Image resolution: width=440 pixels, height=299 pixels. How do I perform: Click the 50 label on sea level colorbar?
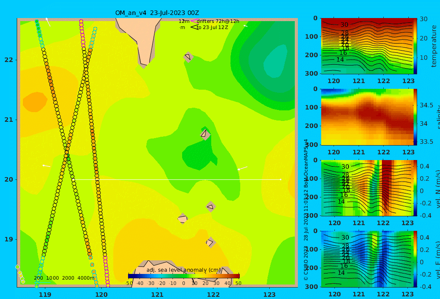(x=238, y=283)
